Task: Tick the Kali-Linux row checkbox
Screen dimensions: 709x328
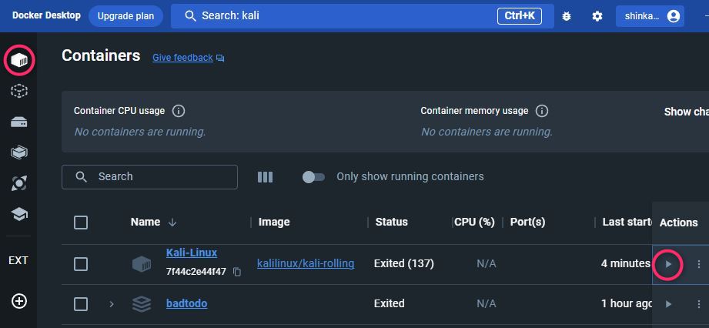Action: tap(81, 264)
